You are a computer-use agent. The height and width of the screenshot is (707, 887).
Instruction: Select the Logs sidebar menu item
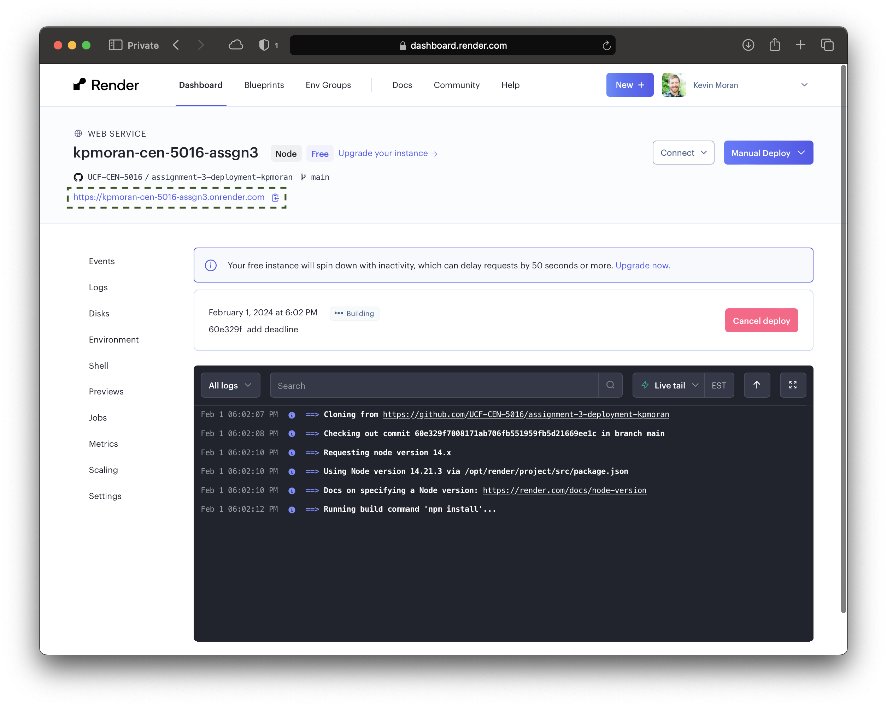[98, 286]
